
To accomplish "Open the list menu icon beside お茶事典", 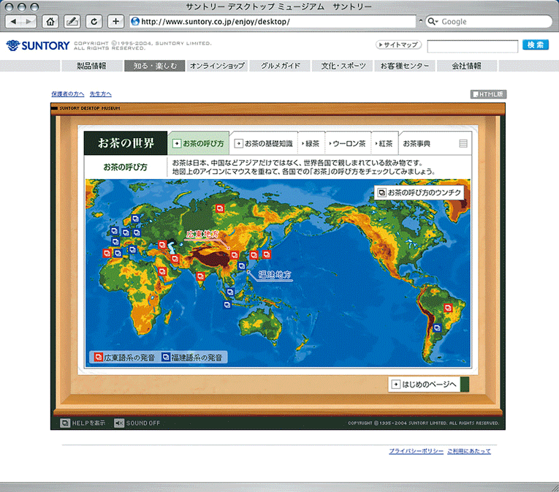I will pyautogui.click(x=463, y=144).
